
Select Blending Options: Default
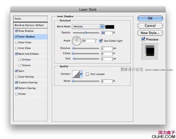(30, 25)
